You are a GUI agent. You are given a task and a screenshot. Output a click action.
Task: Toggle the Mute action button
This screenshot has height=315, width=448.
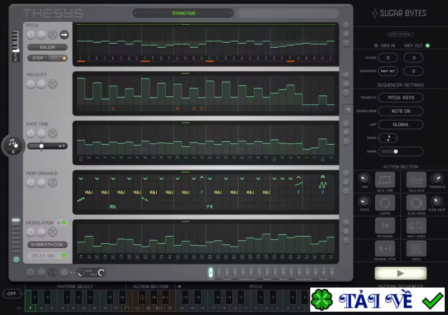[x=416, y=249]
